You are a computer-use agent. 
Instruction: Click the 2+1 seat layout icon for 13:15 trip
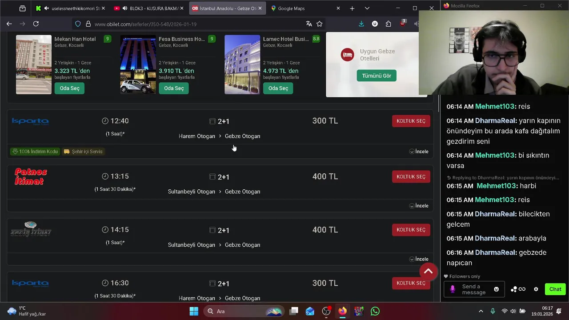[x=212, y=177]
